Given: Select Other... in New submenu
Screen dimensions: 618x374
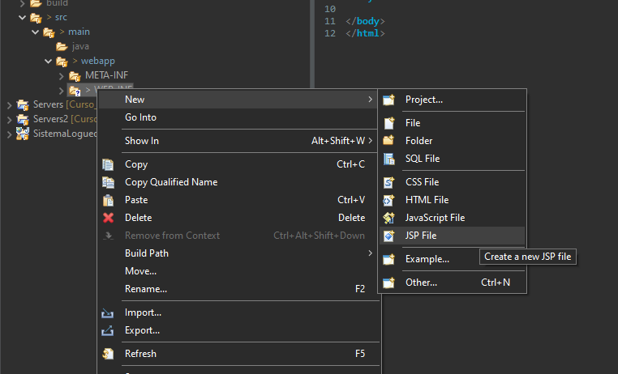Looking at the screenshot, I should click(x=421, y=283).
